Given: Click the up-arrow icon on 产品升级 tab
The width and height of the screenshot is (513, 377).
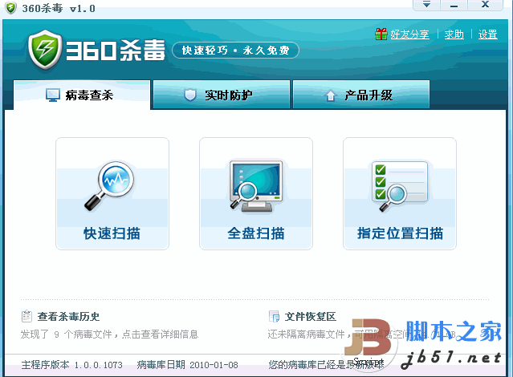Looking at the screenshot, I should click(331, 95).
